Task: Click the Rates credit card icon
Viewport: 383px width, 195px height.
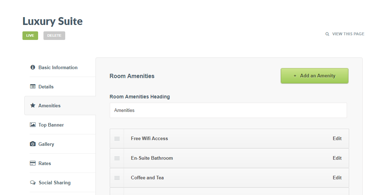Action: point(33,163)
